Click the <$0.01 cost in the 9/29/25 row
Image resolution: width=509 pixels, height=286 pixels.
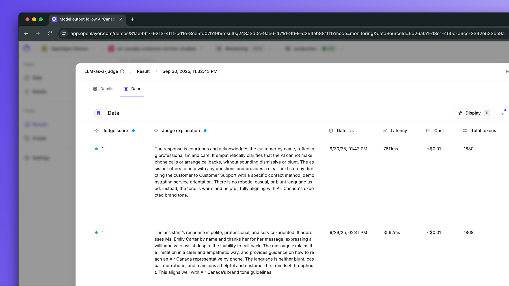pyautogui.click(x=434, y=233)
